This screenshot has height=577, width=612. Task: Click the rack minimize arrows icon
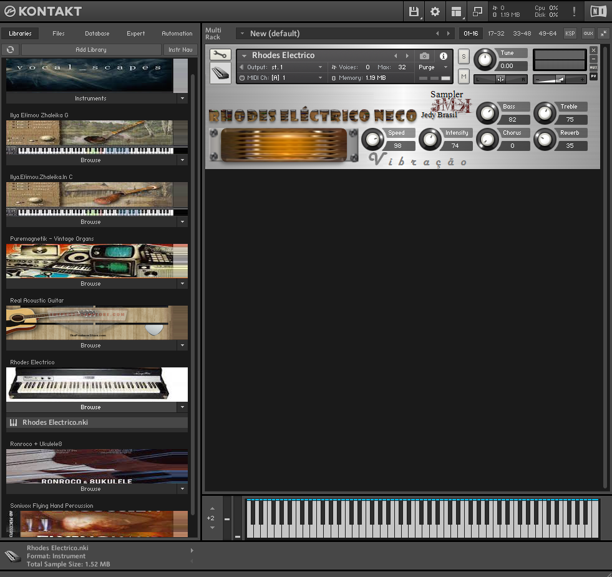603,34
